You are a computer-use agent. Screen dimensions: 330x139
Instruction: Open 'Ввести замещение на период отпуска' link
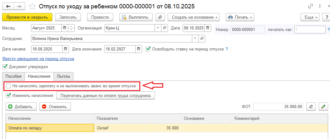(x=38, y=59)
